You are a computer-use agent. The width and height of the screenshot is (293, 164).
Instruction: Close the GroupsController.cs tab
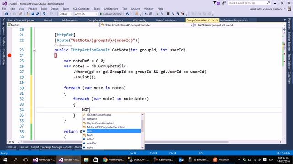(217, 20)
